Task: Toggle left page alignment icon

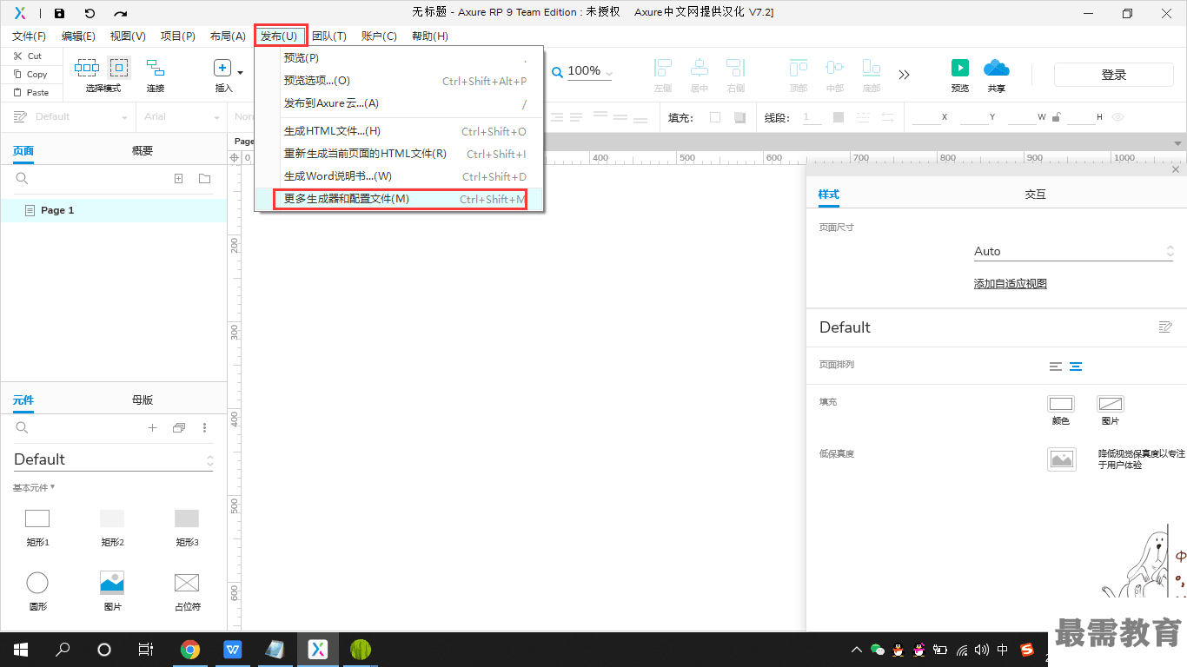Action: click(x=1056, y=367)
